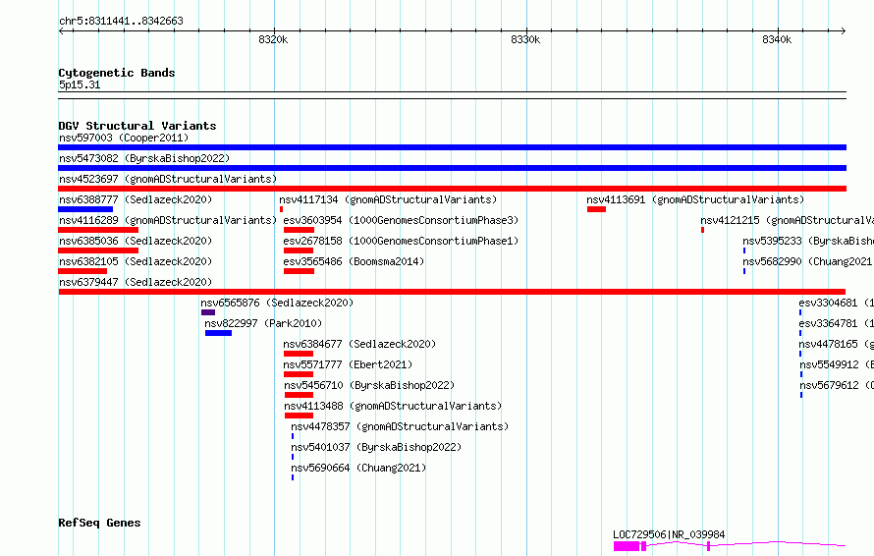Click the purple bar under nsv6565876
The height and width of the screenshot is (556, 874).
(x=208, y=312)
